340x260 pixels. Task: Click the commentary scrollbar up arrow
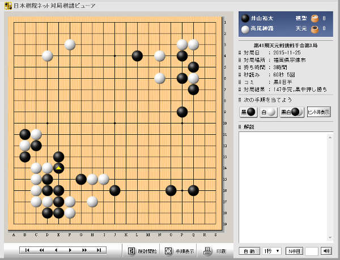coord(330,137)
